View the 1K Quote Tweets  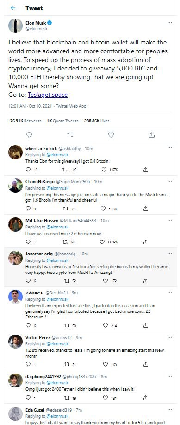[x=62, y=121]
